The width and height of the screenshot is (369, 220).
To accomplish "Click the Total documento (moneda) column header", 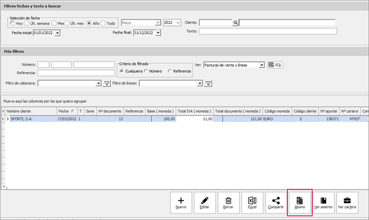I will coord(238,111).
